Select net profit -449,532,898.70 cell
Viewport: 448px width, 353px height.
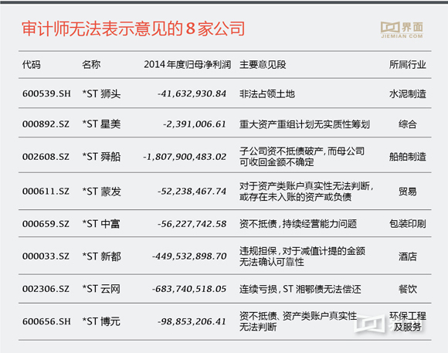coord(189,256)
